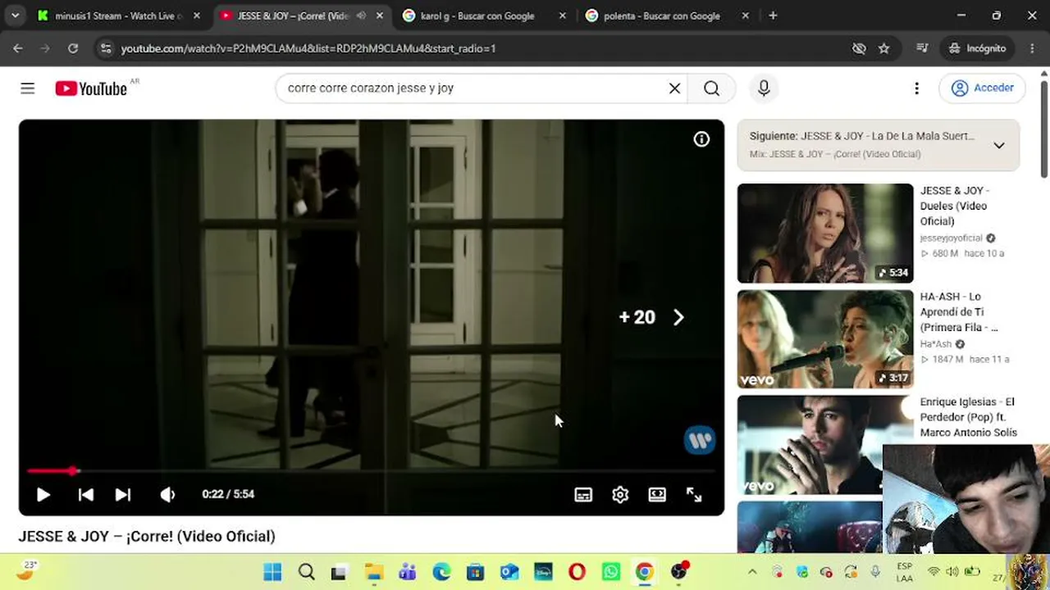Go back in browser history
Viewport: 1050px width, 590px height.
click(x=18, y=48)
